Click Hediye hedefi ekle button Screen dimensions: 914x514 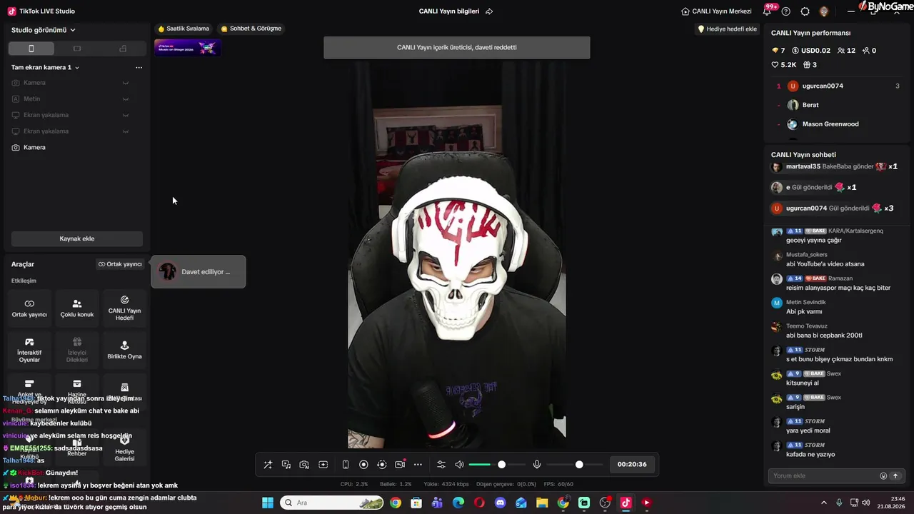pyautogui.click(x=727, y=29)
